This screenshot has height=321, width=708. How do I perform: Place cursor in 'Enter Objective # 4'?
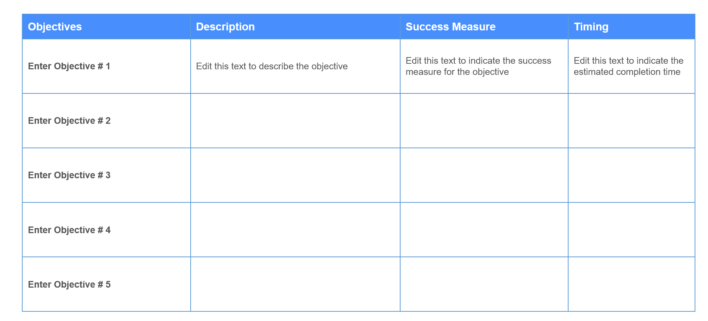click(x=69, y=230)
